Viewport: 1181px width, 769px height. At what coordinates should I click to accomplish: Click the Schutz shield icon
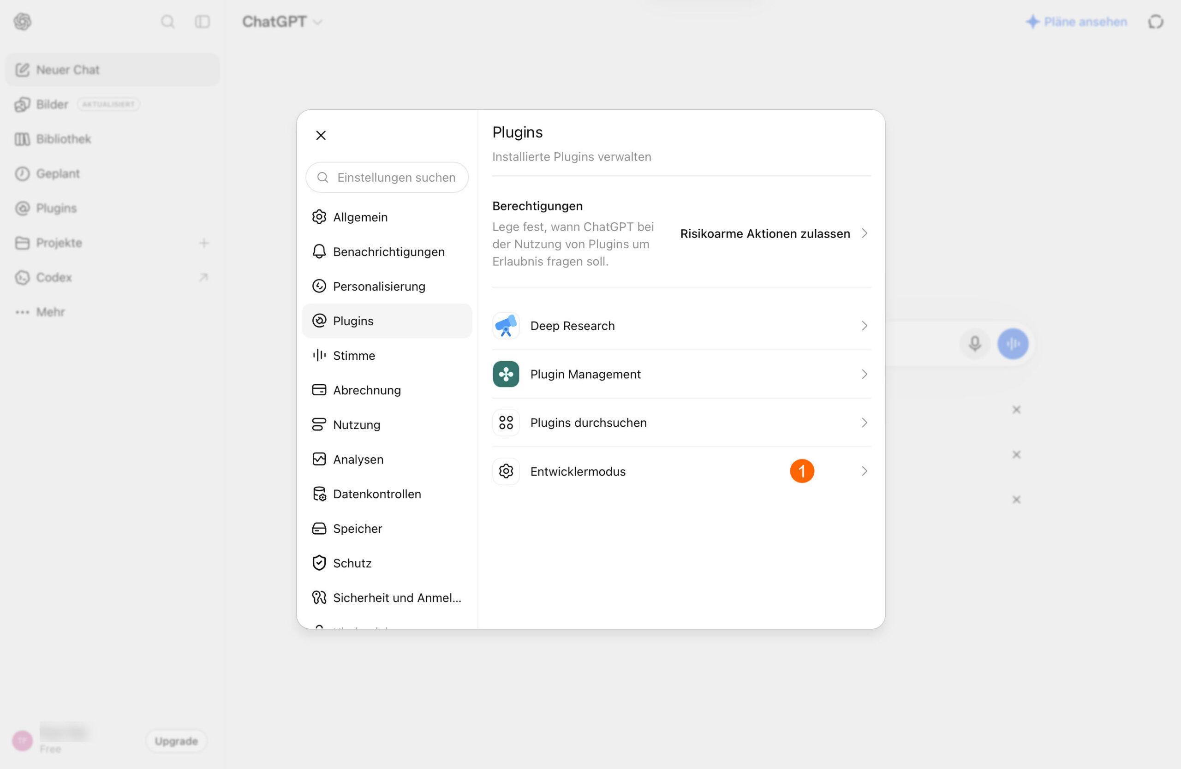click(x=319, y=563)
